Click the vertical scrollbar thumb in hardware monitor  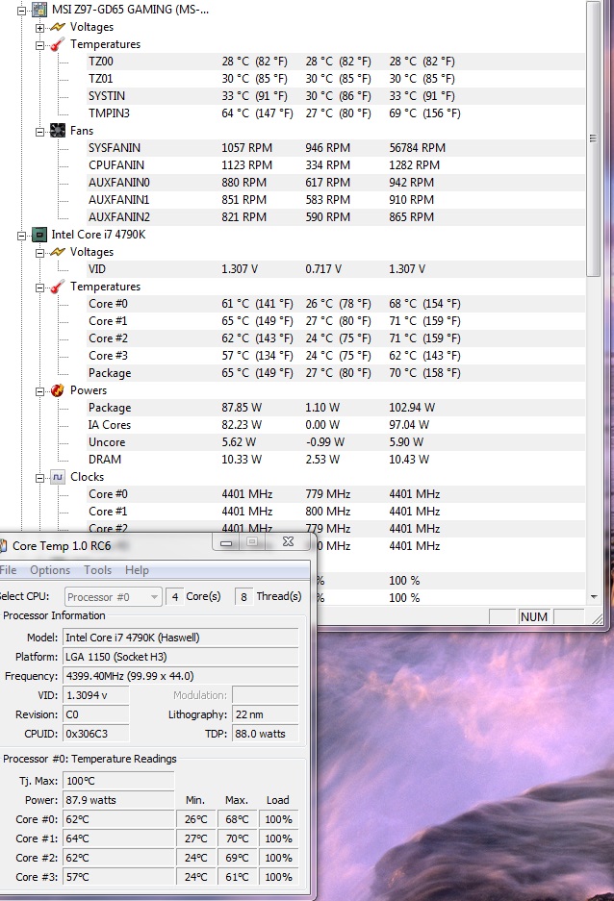[593, 138]
